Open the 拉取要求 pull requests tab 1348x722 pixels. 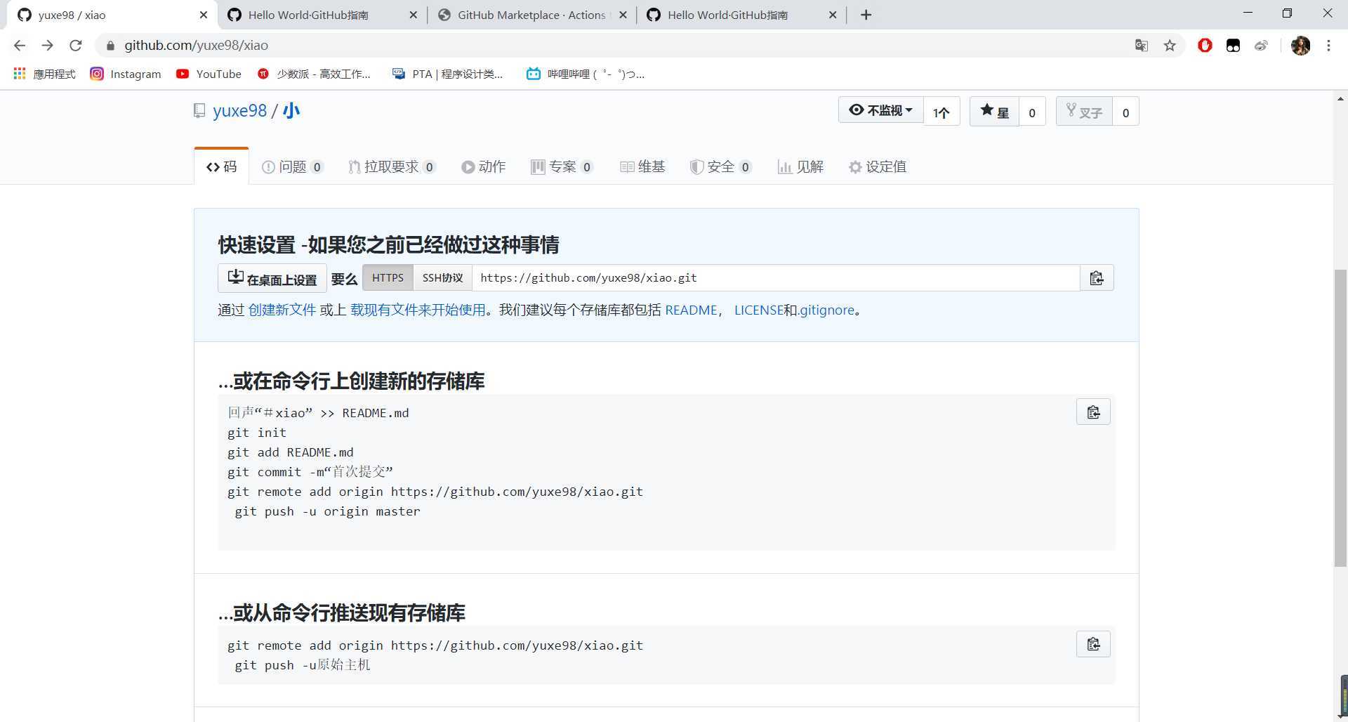(392, 166)
